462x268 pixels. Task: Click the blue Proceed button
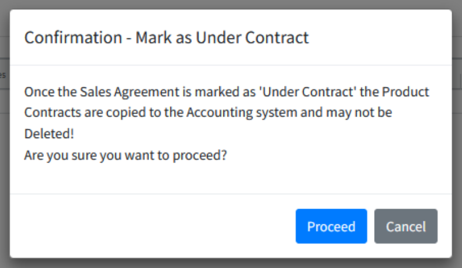[331, 226]
